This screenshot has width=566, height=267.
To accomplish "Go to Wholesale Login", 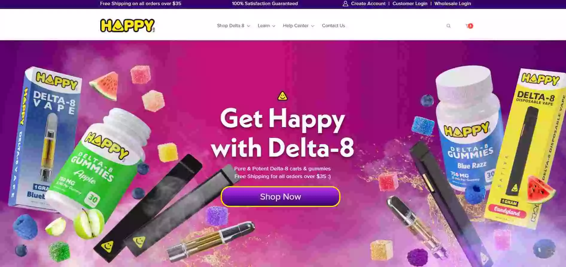I will tap(453, 4).
